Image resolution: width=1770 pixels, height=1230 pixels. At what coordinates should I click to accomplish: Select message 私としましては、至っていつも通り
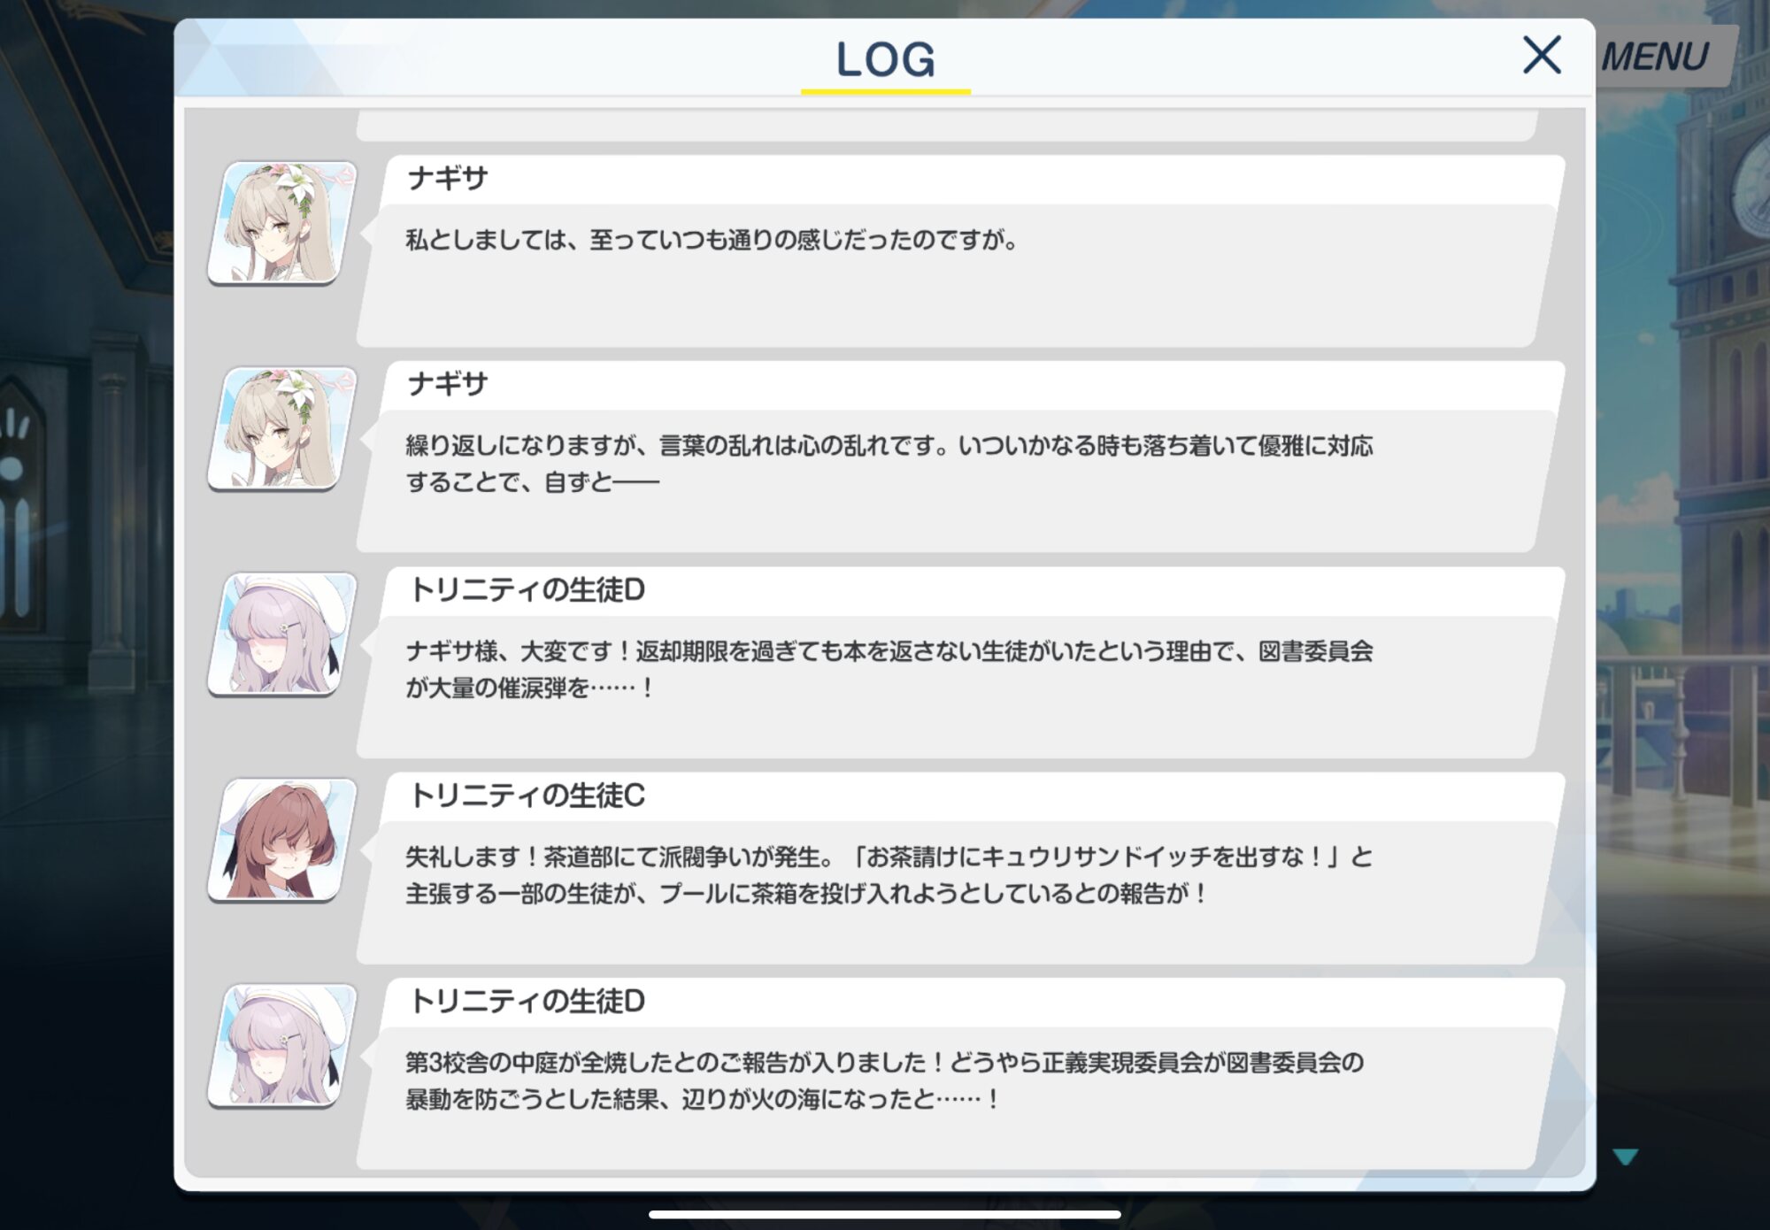pyautogui.click(x=713, y=240)
